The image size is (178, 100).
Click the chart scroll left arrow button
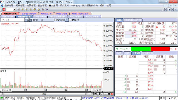pos(1,94)
